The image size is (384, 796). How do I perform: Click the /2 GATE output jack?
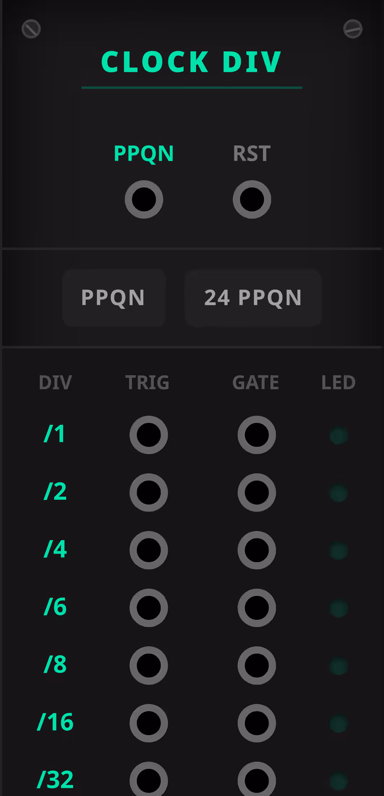pyautogui.click(x=257, y=492)
